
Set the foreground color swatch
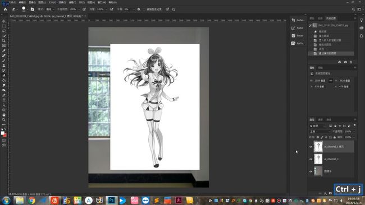pyautogui.click(x=3, y=133)
